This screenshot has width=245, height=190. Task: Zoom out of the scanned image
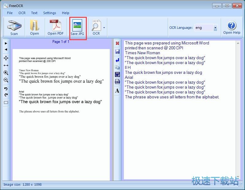6,80
